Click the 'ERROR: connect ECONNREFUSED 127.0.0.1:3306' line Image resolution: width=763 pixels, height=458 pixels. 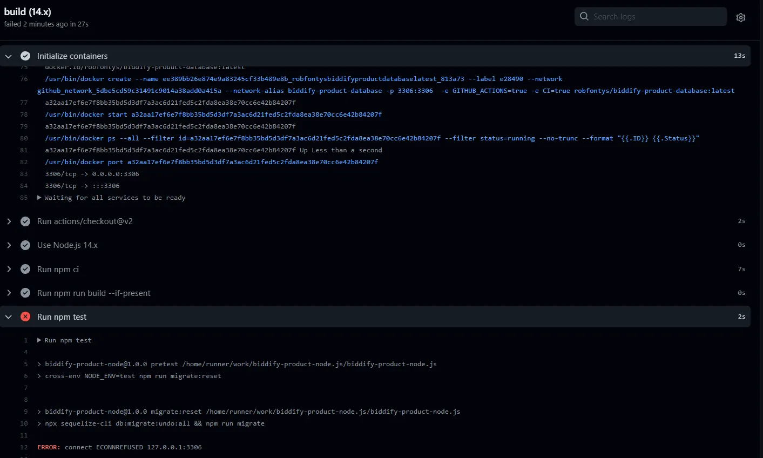pos(119,447)
